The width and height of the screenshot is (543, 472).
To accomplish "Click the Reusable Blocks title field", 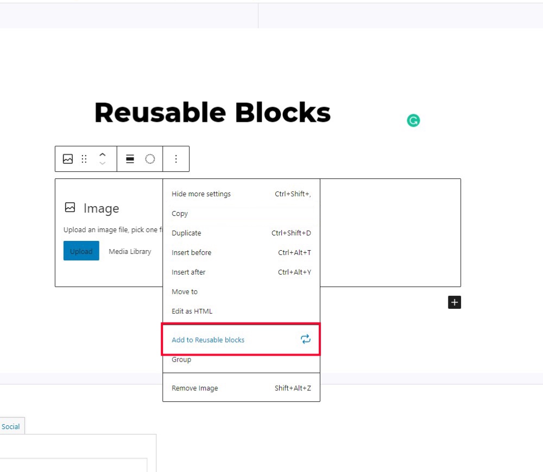I will [212, 113].
